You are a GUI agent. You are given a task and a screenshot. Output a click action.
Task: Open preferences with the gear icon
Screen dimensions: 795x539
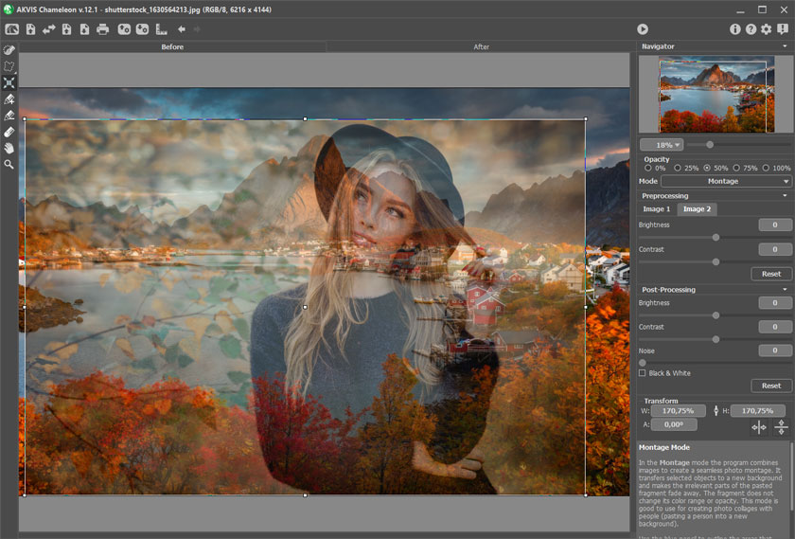766,29
